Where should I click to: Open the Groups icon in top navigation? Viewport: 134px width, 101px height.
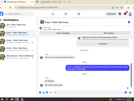pyautogui.click(x=79, y=14)
